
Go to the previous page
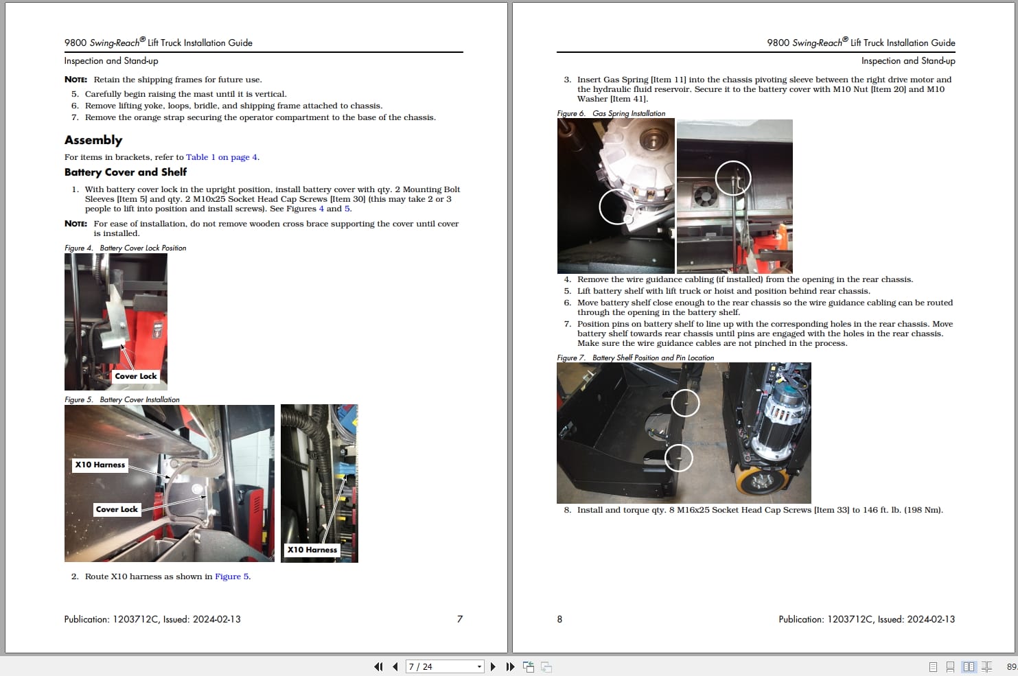(x=395, y=666)
